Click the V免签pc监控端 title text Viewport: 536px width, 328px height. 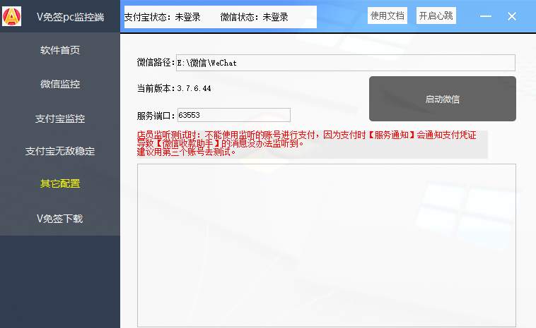[71, 17]
